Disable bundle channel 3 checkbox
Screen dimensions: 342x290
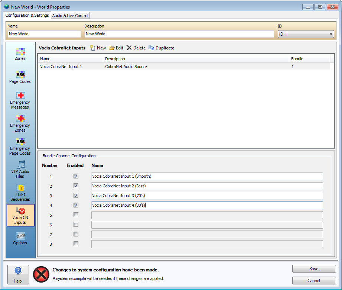(x=76, y=196)
